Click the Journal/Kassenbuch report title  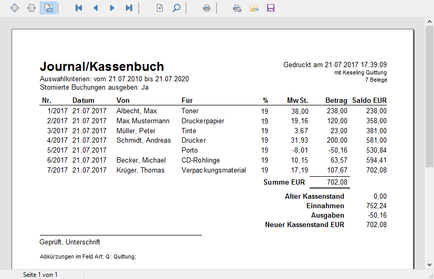102,67
